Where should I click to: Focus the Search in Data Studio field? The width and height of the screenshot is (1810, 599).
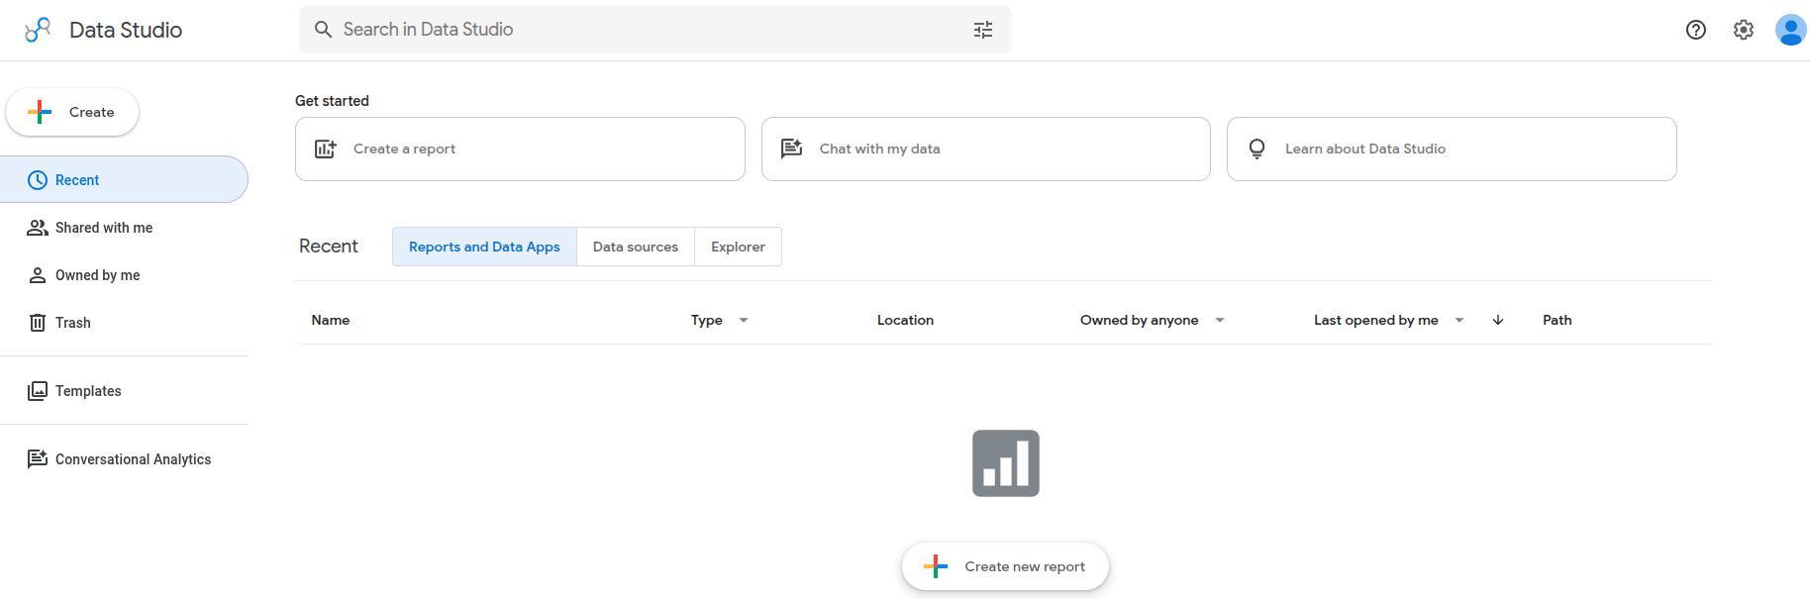coord(655,30)
